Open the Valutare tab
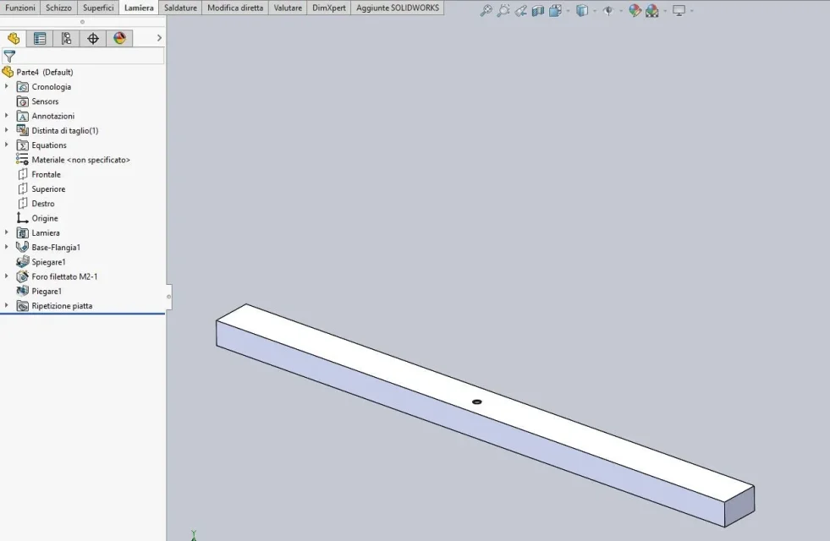Screen dimensions: 830x541 coord(288,8)
